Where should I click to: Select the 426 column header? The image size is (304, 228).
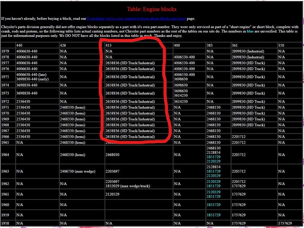tap(63, 45)
